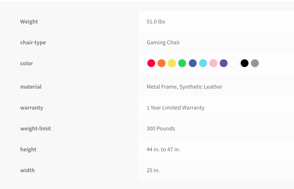
Task: Choose the orange color swatch
Action: pyautogui.click(x=161, y=63)
